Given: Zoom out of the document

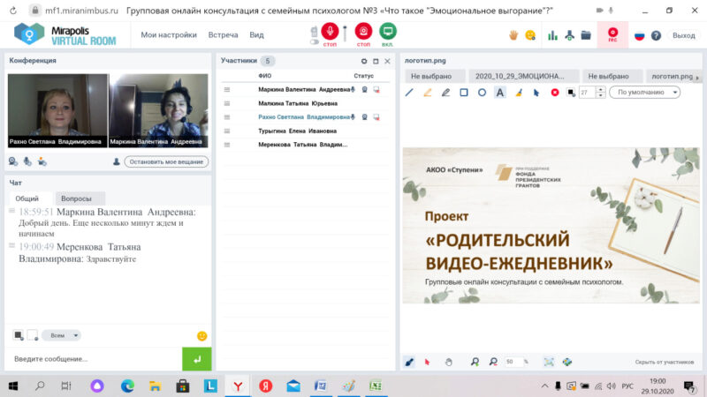Looking at the screenshot, I should pos(493,362).
